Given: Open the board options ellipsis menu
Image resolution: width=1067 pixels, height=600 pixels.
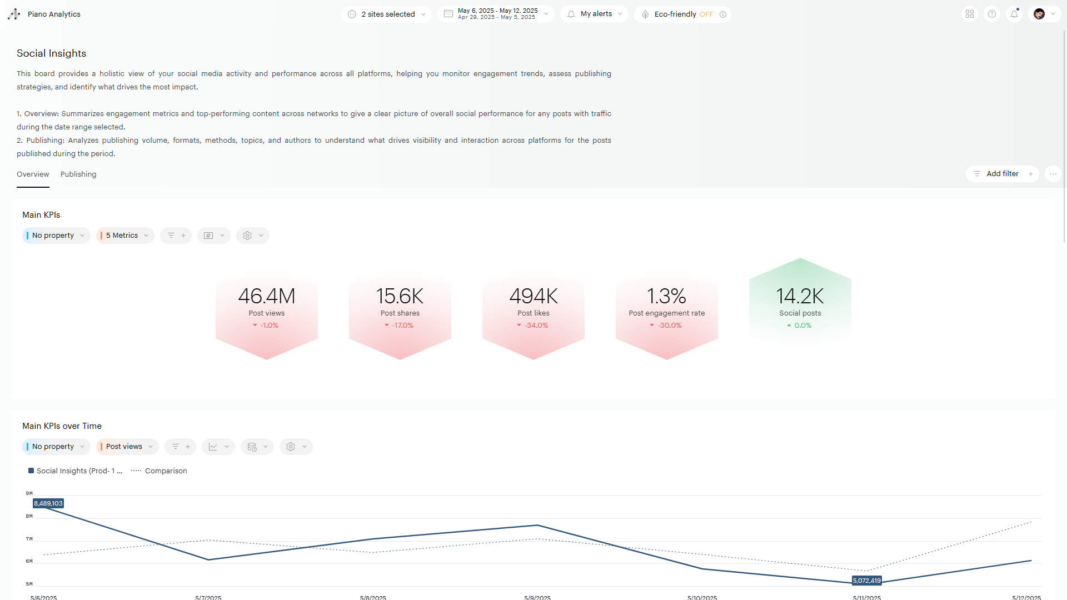Looking at the screenshot, I should point(1054,174).
